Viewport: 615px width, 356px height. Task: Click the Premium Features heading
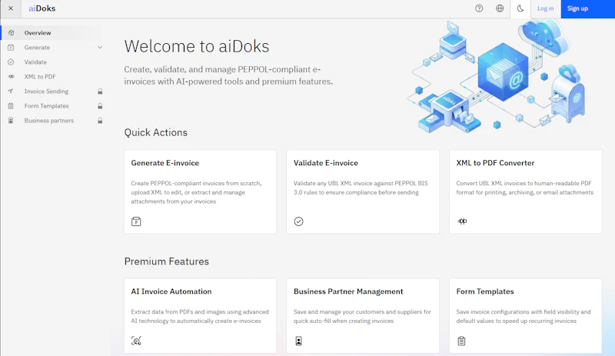167,261
